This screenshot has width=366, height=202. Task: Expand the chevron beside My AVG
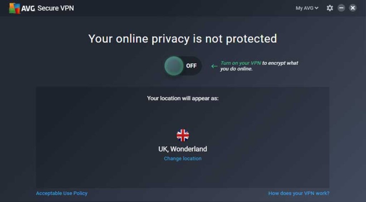(x=317, y=8)
